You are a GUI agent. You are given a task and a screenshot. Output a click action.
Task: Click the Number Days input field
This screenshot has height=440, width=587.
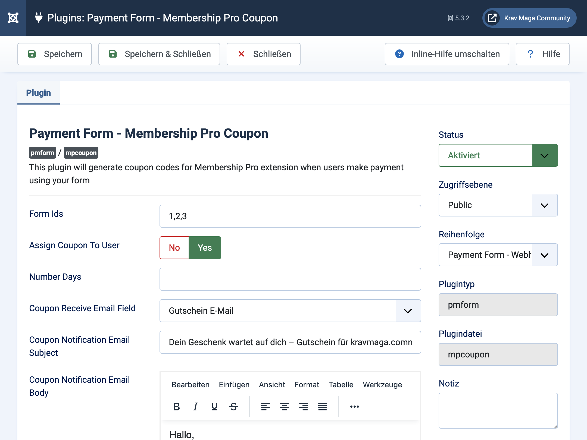290,279
